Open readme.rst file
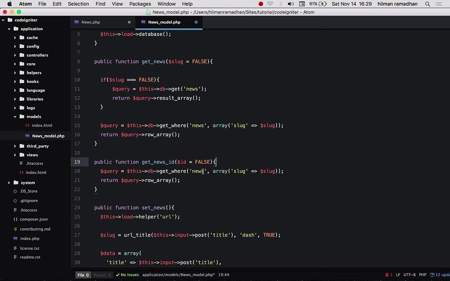 [x=30, y=257]
